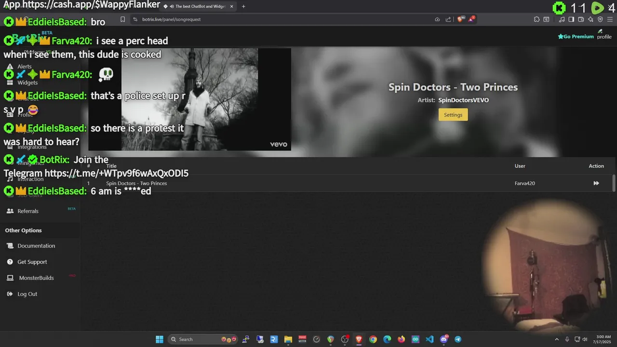Open the browser hamburger menu
The image size is (617, 347).
[610, 19]
